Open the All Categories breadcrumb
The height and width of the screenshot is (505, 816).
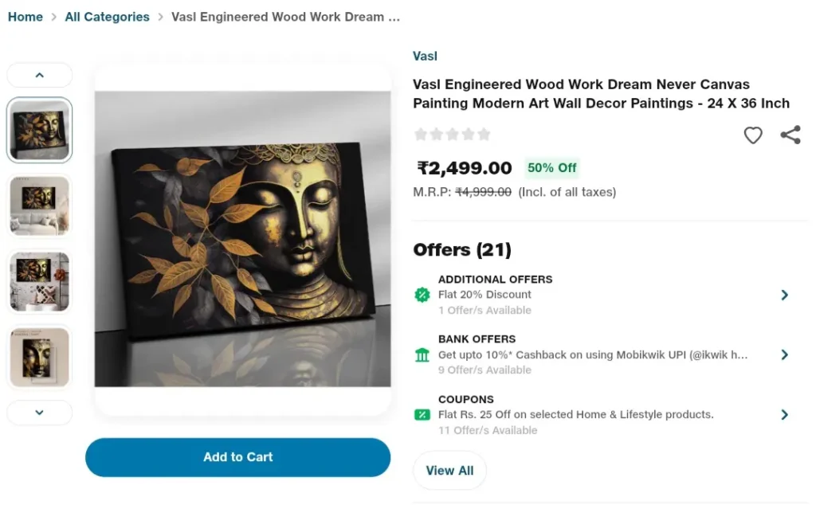pos(107,16)
